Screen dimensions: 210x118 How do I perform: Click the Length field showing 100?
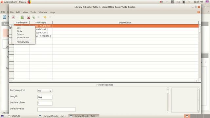[x=45, y=97]
